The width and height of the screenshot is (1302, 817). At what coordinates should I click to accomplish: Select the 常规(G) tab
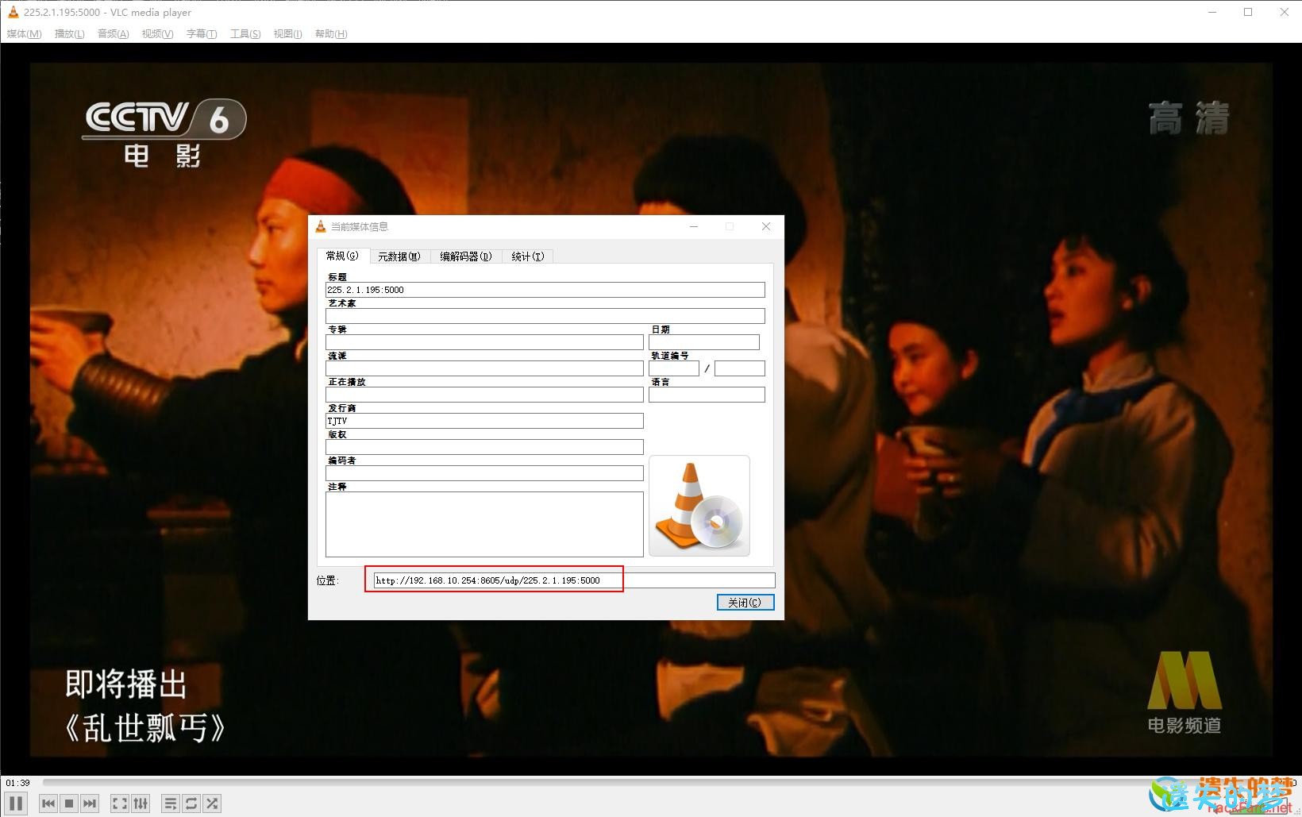[x=342, y=256]
